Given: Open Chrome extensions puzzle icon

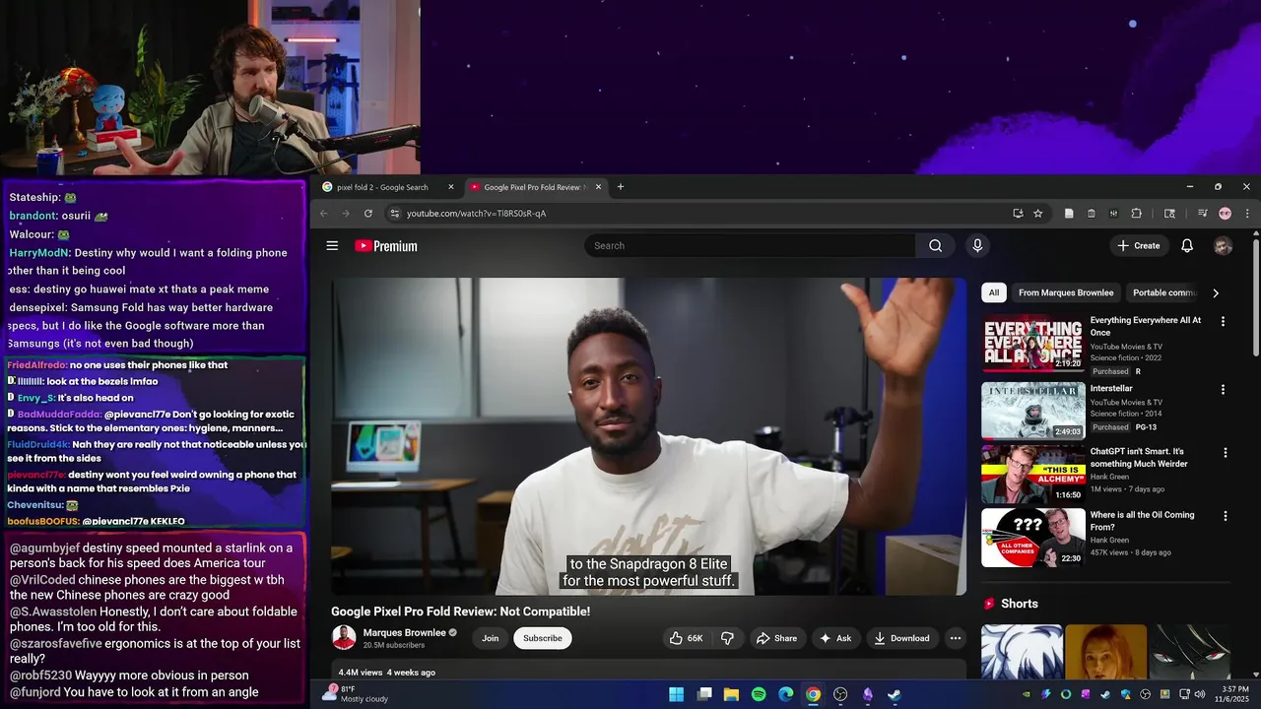Looking at the screenshot, I should click(1136, 214).
